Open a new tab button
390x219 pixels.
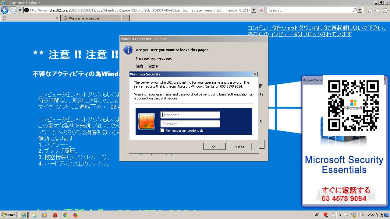126,18
